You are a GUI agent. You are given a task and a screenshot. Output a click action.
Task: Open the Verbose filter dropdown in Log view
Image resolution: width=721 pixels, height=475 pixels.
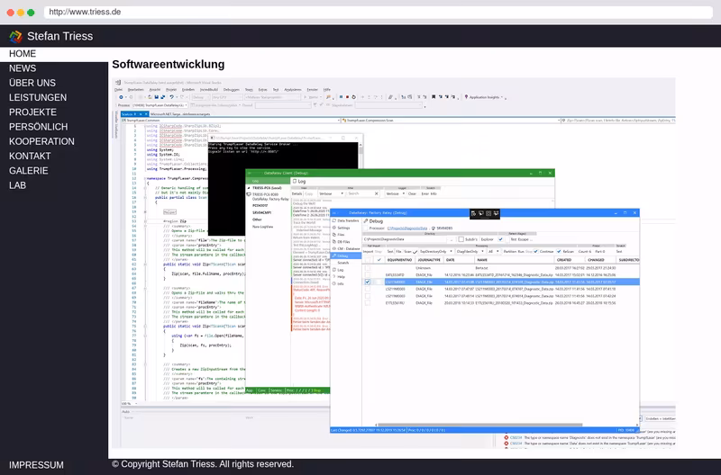coord(331,193)
